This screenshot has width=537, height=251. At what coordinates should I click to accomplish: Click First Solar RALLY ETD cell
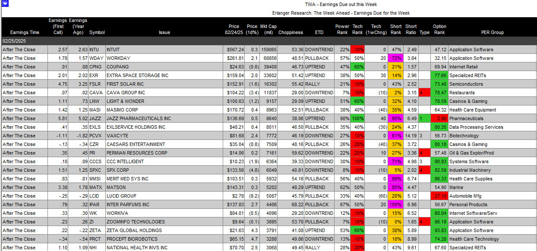click(319, 84)
